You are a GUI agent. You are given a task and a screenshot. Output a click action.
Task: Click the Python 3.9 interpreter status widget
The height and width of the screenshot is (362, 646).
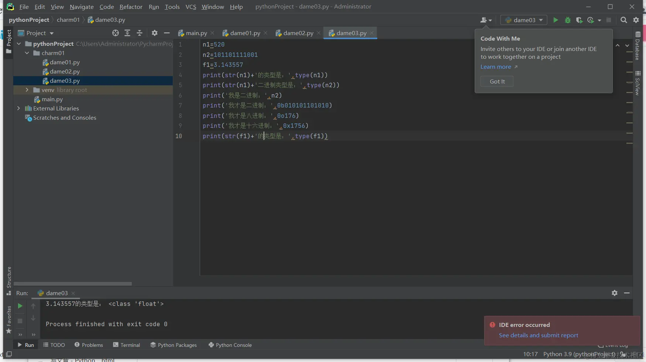579,354
